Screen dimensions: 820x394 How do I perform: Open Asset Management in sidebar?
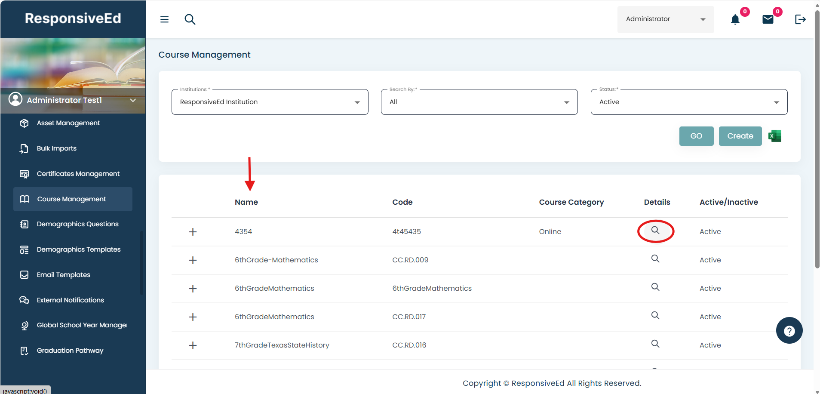[x=68, y=123]
